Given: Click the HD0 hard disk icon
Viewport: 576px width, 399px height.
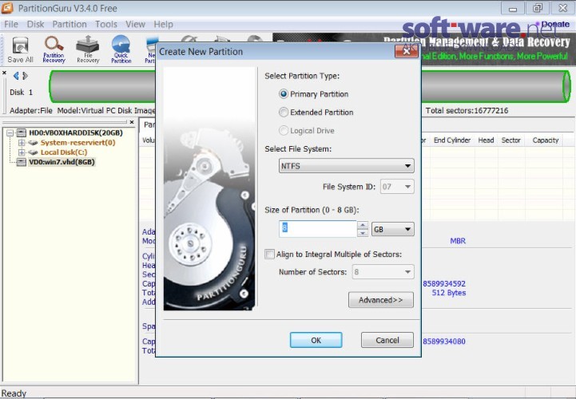Looking at the screenshot, I should pos(22,132).
